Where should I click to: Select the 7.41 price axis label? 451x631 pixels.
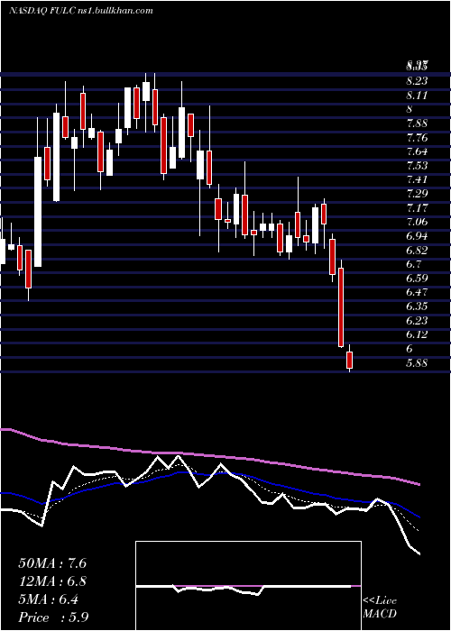tap(417, 180)
